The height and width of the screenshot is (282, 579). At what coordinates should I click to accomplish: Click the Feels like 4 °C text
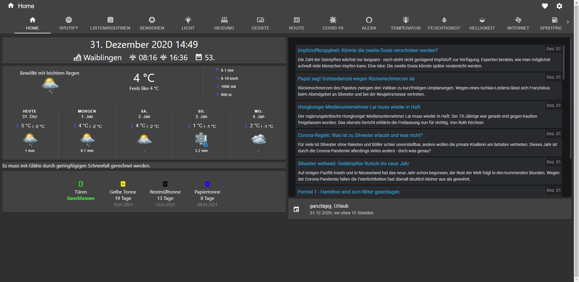144,88
